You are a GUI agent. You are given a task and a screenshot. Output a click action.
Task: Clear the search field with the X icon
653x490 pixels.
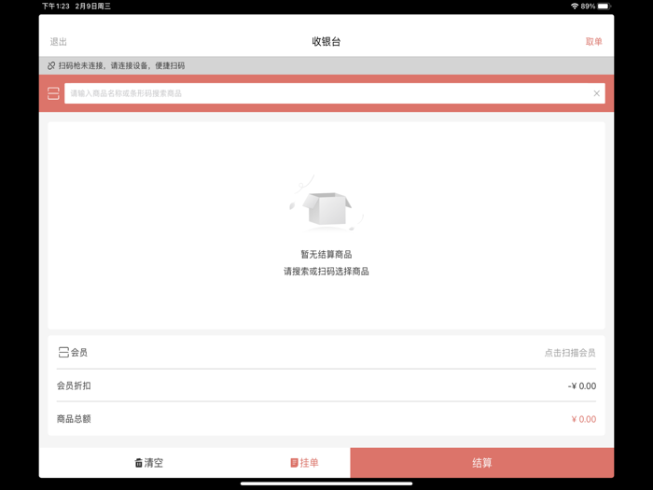coord(596,93)
